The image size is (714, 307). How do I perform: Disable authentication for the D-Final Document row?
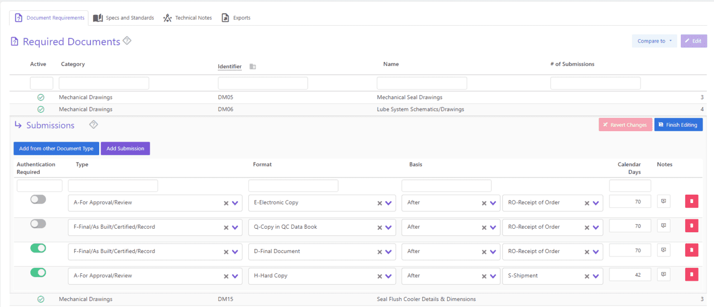[38, 248]
